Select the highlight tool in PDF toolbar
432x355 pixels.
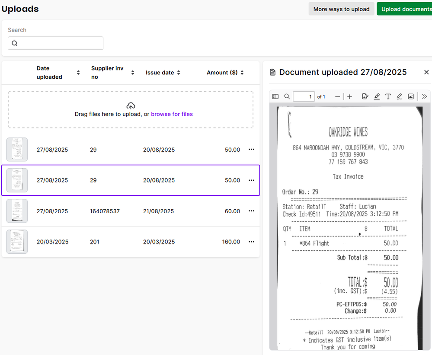377,96
